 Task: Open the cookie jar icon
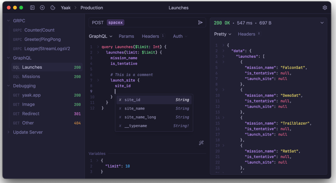(53, 8)
